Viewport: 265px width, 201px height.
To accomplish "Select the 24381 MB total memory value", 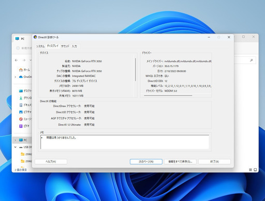I will (x=78, y=86).
